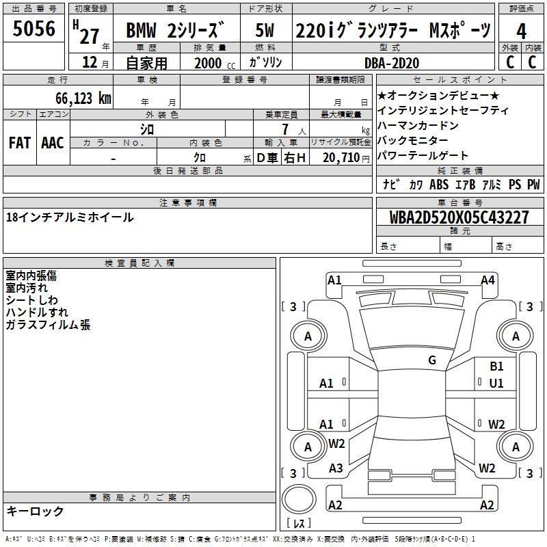Select the overall evaluation score 4
Viewport: 547px width, 547px height.
[x=522, y=31]
